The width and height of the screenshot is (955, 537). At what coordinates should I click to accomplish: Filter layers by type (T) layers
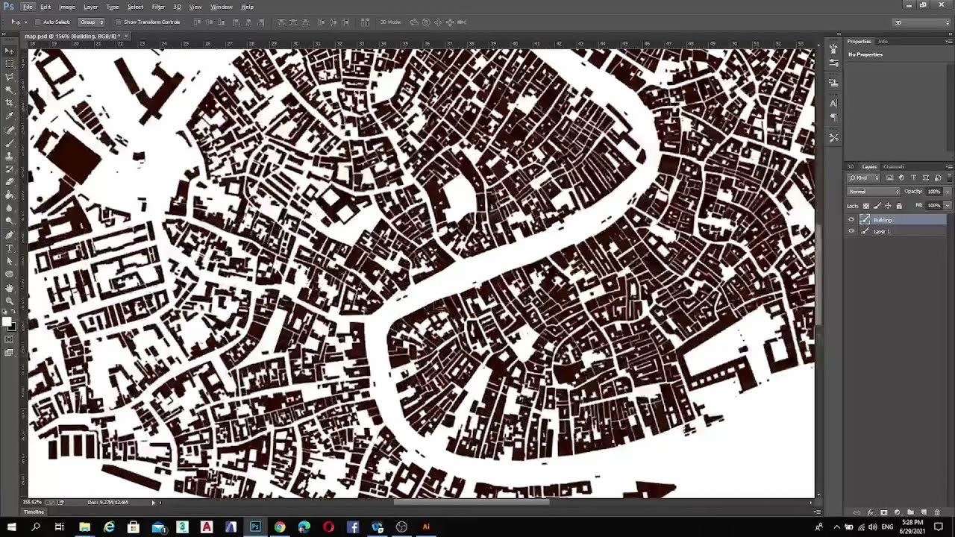click(914, 178)
